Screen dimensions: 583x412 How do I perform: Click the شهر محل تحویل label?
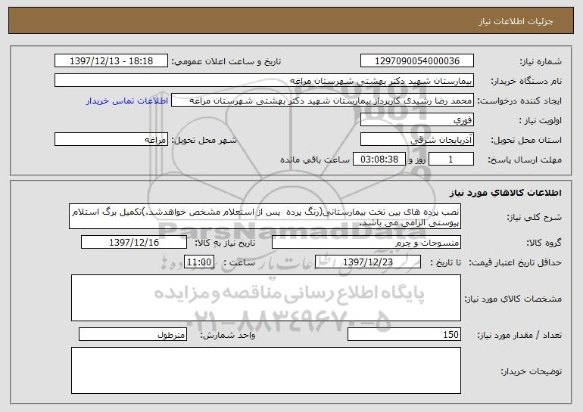click(204, 140)
